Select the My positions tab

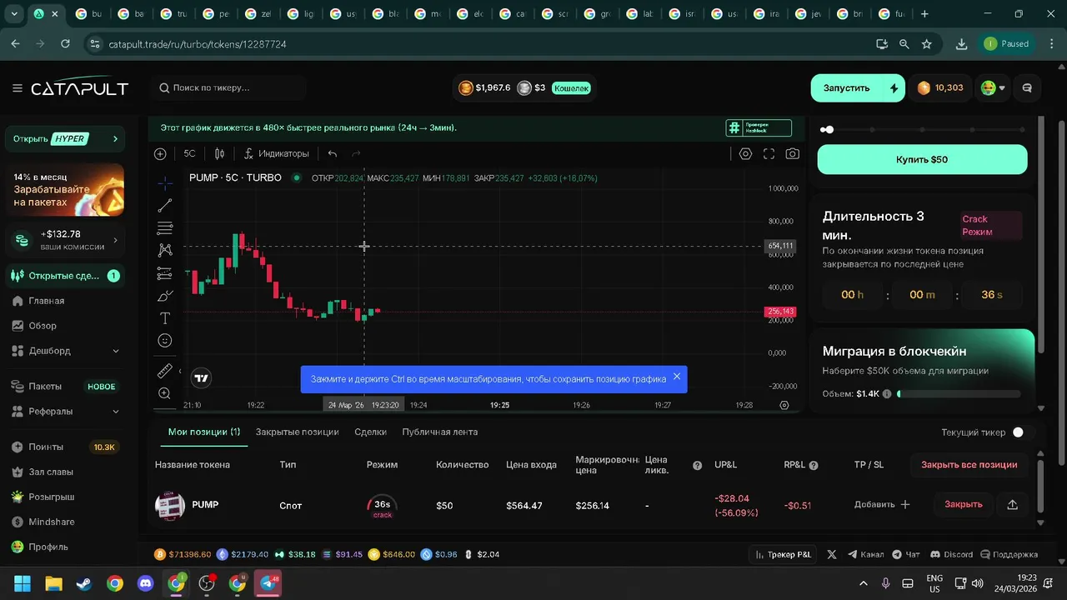[204, 432]
